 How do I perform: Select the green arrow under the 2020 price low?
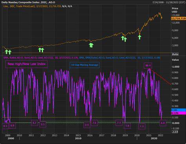click(x=140, y=37)
